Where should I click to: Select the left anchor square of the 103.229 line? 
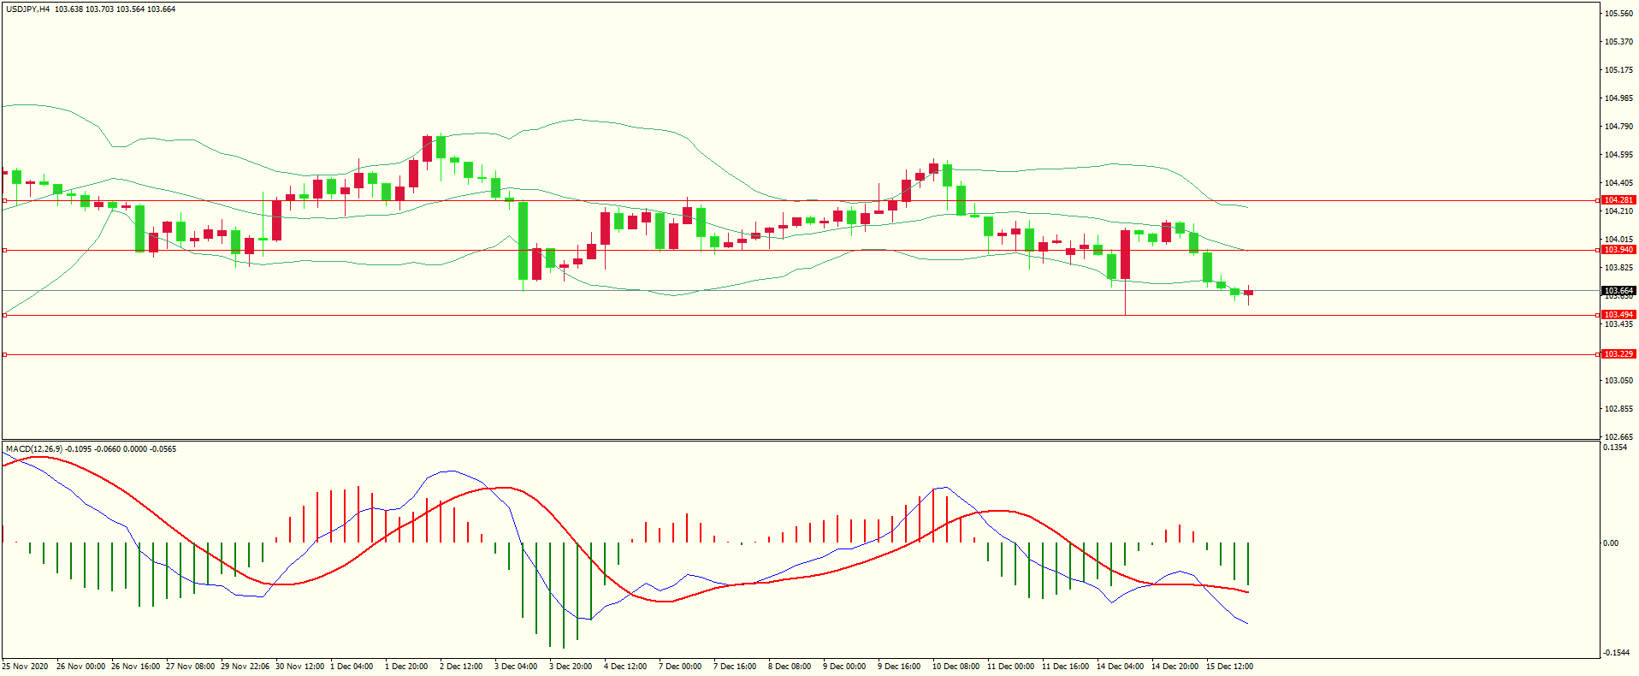coord(4,355)
